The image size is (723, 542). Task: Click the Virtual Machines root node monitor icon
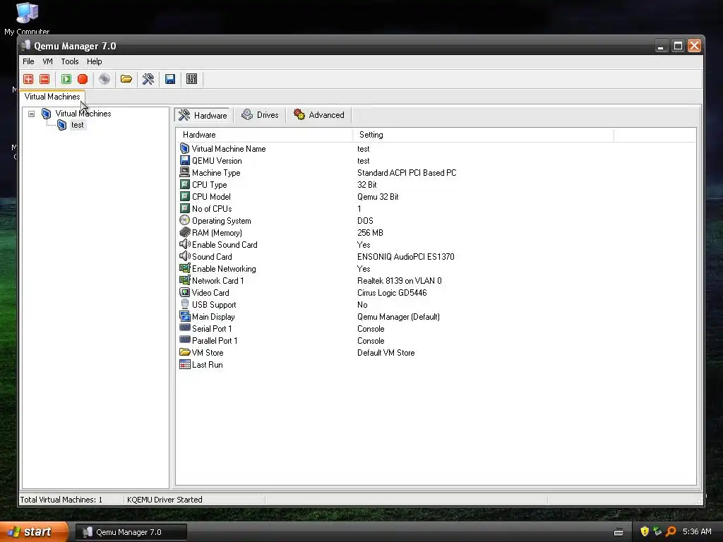[x=46, y=114]
